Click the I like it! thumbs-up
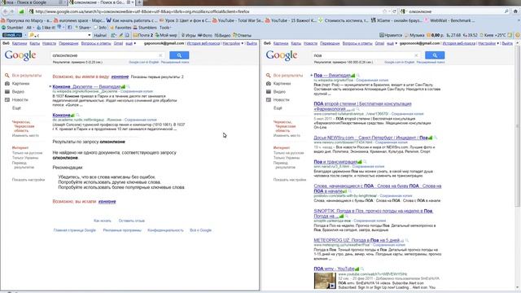Image resolution: width=521 pixels, height=293 pixels. pyautogui.click(x=46, y=28)
